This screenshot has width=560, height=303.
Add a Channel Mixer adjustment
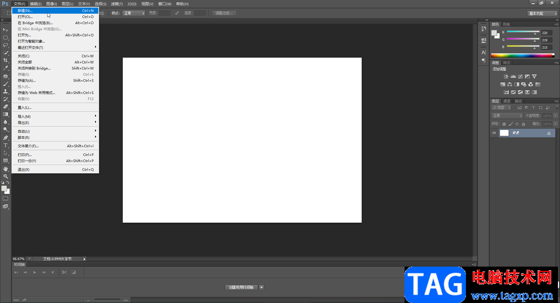pos(531,84)
